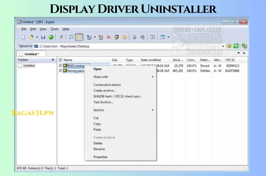Sort by the Date modified column header
The image size is (266, 176).
pos(151,60)
